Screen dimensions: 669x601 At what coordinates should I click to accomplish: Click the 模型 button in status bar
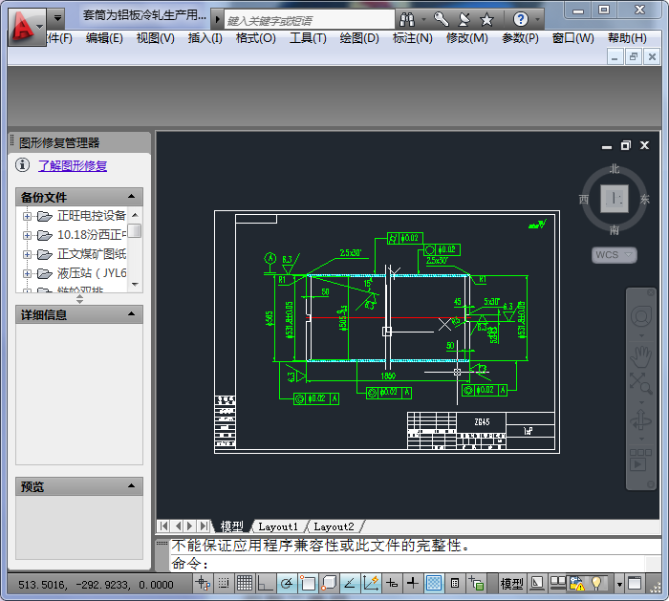(x=511, y=583)
